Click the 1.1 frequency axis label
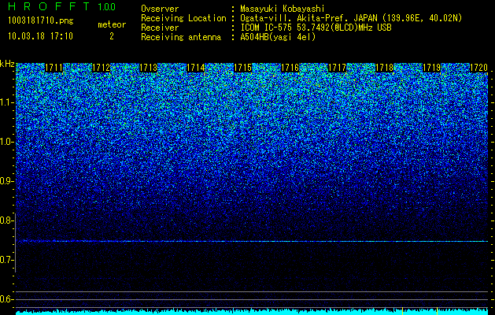This screenshot has height=315, width=495. [6, 102]
